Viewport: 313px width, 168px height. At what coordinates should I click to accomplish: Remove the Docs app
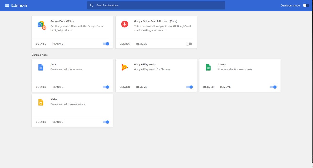(x=58, y=87)
